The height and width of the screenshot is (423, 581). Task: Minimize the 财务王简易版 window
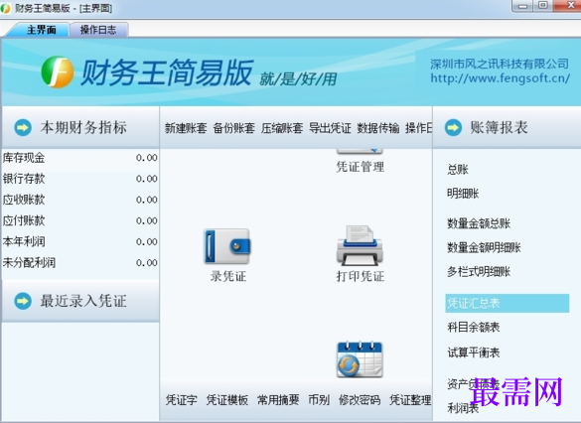click(x=522, y=6)
